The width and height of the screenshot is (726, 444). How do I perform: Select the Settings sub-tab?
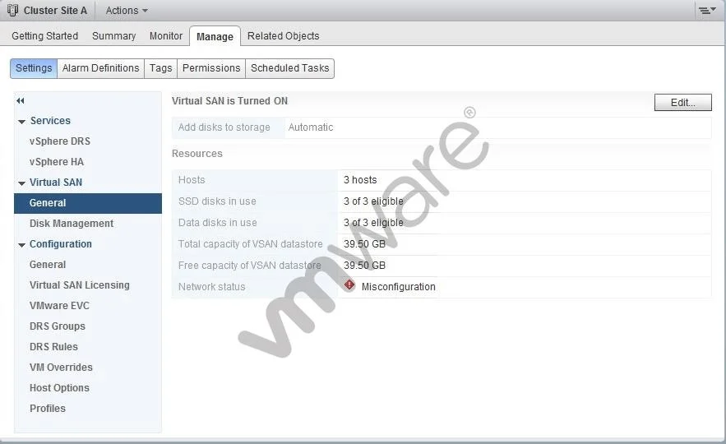click(34, 68)
